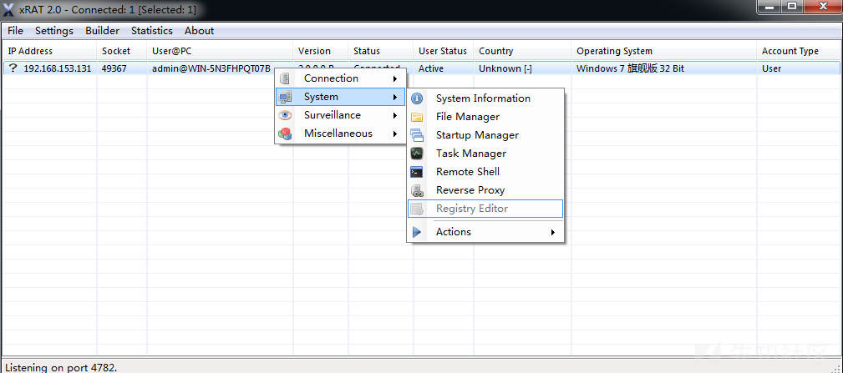Close the xRAT window
This screenshot has width=843, height=373.
pos(823,7)
